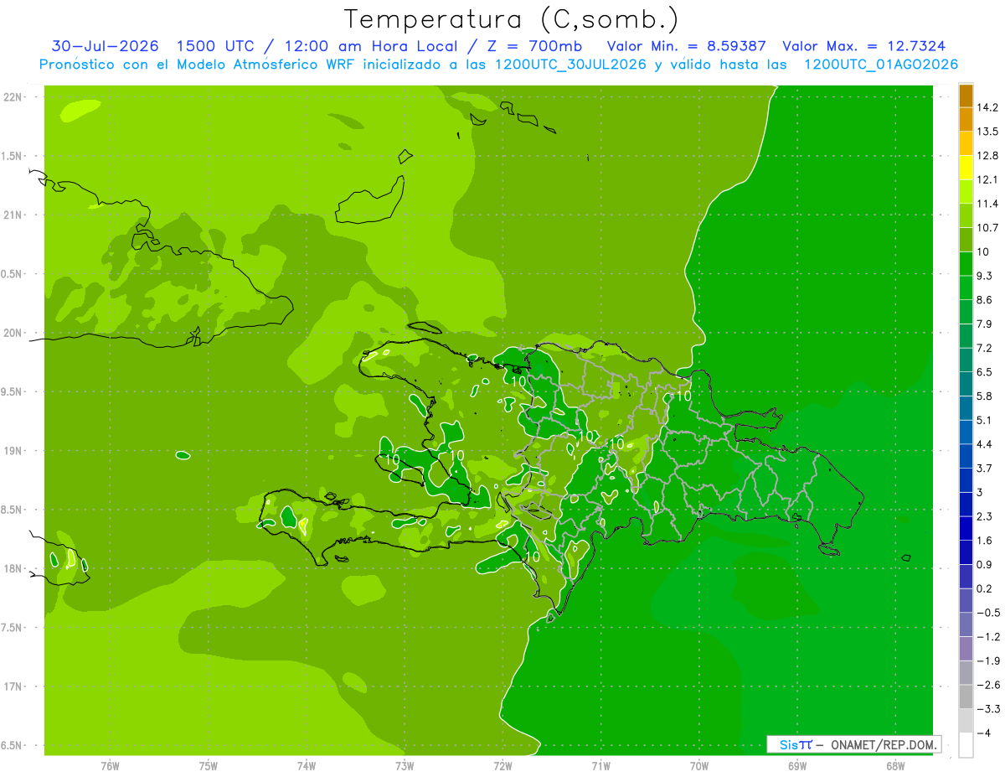Click the blue swatch between 3.7 and 4.4
The height and width of the screenshot is (777, 1005).
966,456
